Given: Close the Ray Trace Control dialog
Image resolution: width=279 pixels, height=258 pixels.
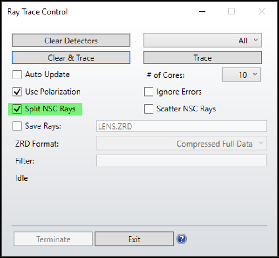Looking at the screenshot, I should pos(262,11).
